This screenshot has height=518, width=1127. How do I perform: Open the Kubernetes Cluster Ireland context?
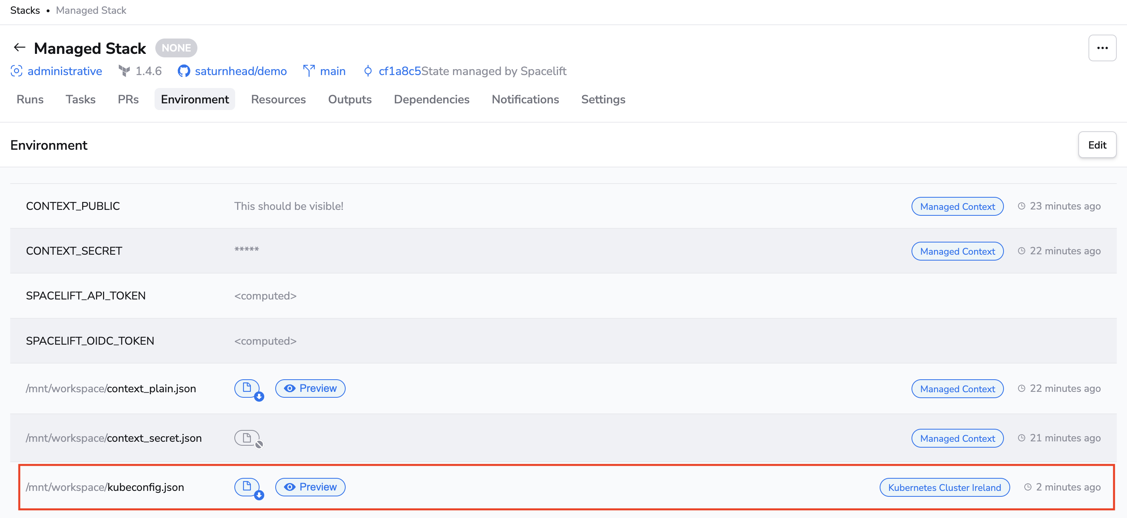(944, 487)
